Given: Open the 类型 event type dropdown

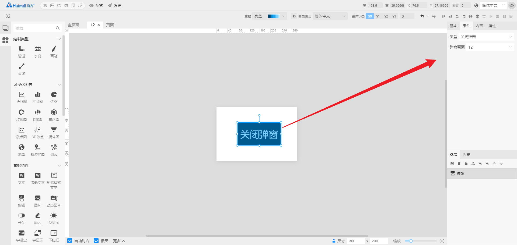Looking at the screenshot, I should pyautogui.click(x=486, y=37).
